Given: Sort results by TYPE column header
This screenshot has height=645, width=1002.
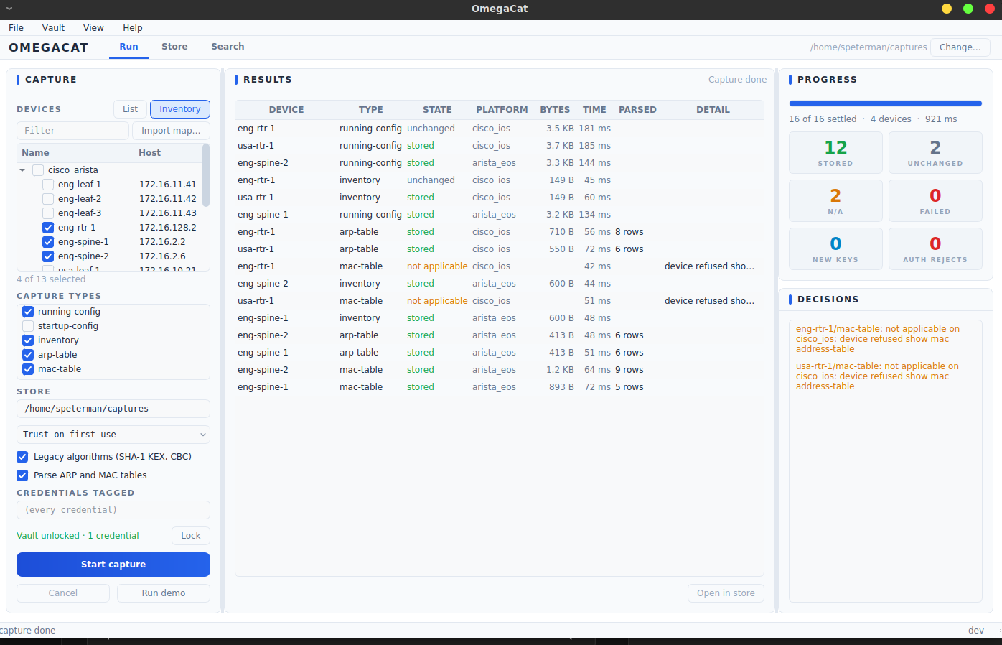Looking at the screenshot, I should point(371,110).
